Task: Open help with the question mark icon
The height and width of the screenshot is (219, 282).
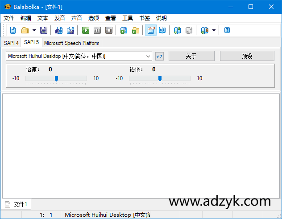Action: (227, 30)
